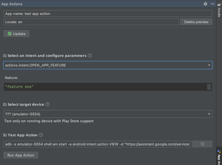Open the App Actions panel settings gear
Image resolution: width=222 pixels, height=165 pixels.
(x=205, y=4)
